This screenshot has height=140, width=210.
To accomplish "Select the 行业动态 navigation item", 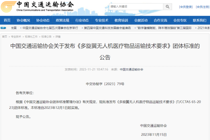I will 82,20.
